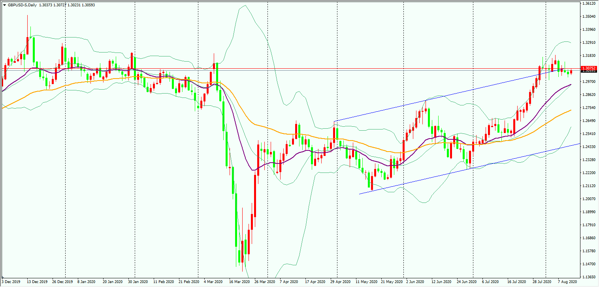Click the 1.35040 price axis label

tap(589, 17)
